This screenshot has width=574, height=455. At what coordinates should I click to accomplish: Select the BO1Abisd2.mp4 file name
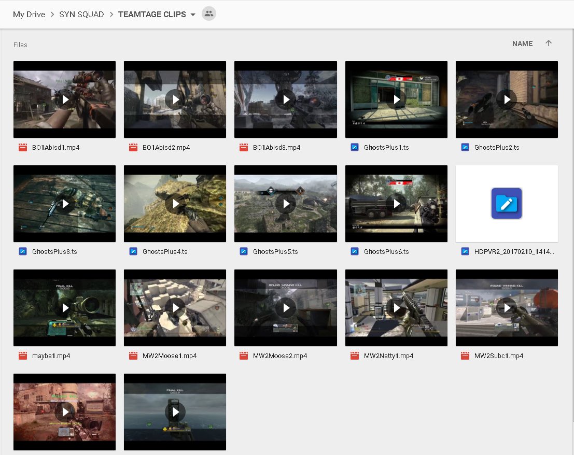166,147
